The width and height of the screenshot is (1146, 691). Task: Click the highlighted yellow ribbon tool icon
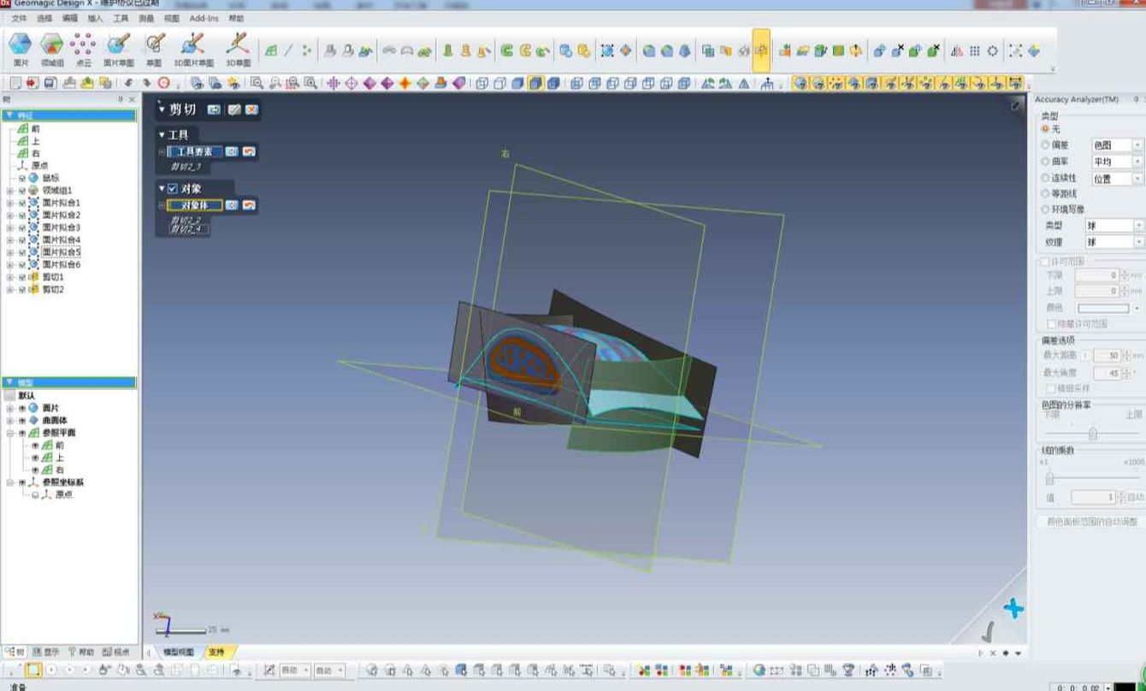point(761,50)
